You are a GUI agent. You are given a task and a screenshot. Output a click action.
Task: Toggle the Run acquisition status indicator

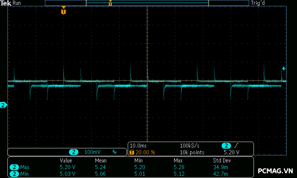point(17,3)
